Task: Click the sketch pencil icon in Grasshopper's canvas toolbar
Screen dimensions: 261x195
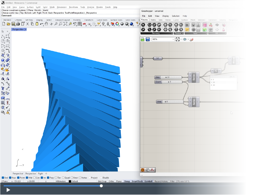Action: [192, 39]
